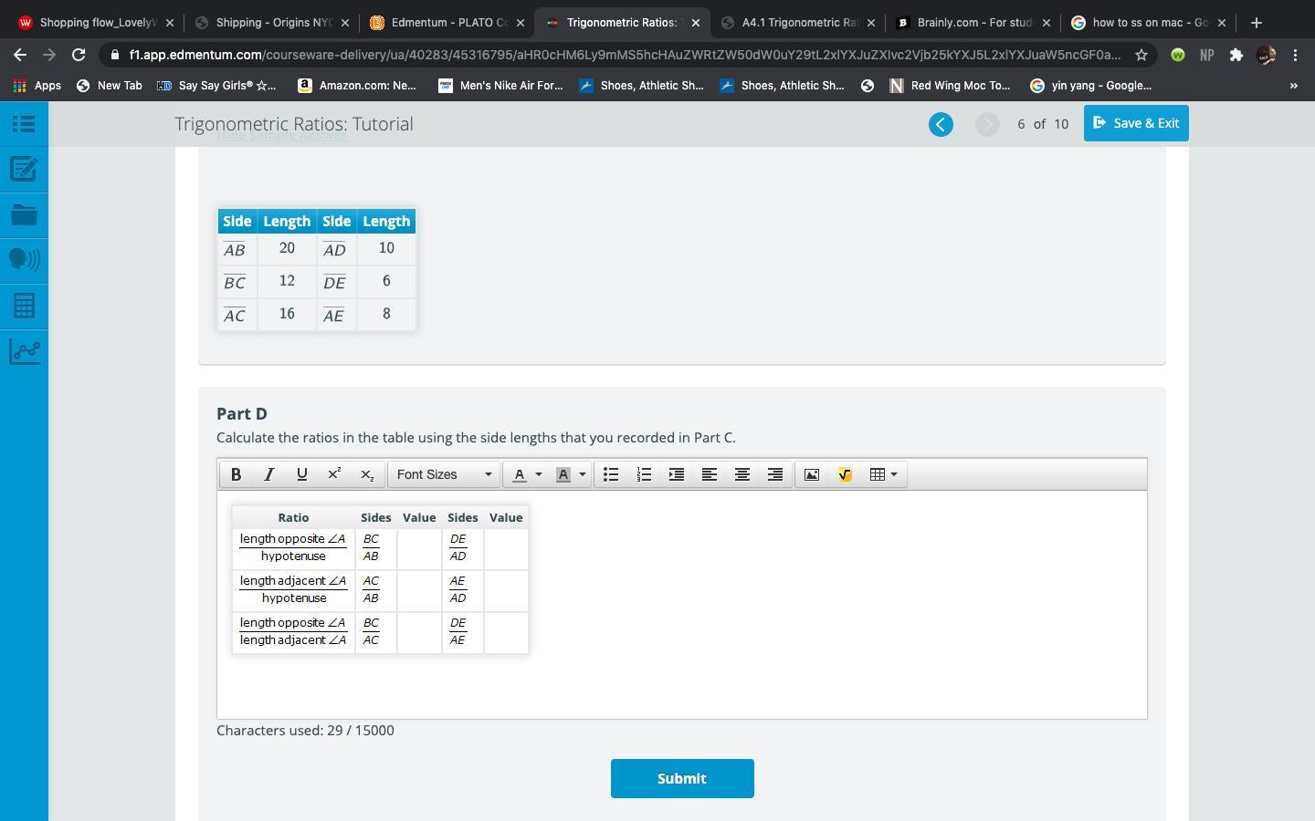Open the Font Sizes dropdown

(444, 474)
